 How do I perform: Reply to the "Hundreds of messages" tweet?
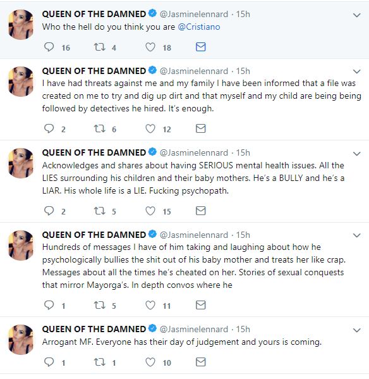49,305
